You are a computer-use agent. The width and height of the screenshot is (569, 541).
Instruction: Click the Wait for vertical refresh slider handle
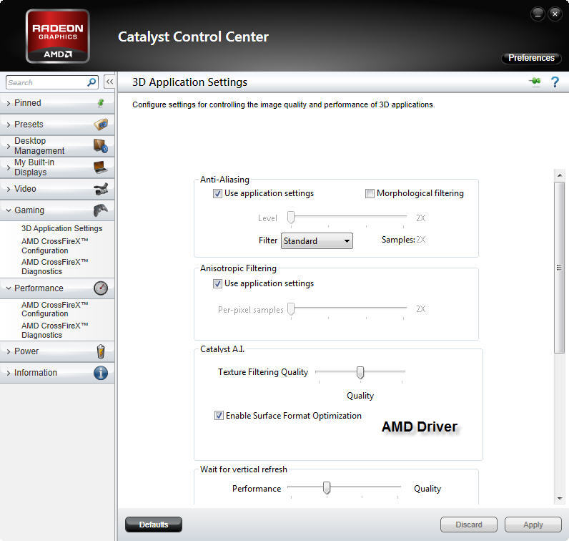(x=327, y=487)
